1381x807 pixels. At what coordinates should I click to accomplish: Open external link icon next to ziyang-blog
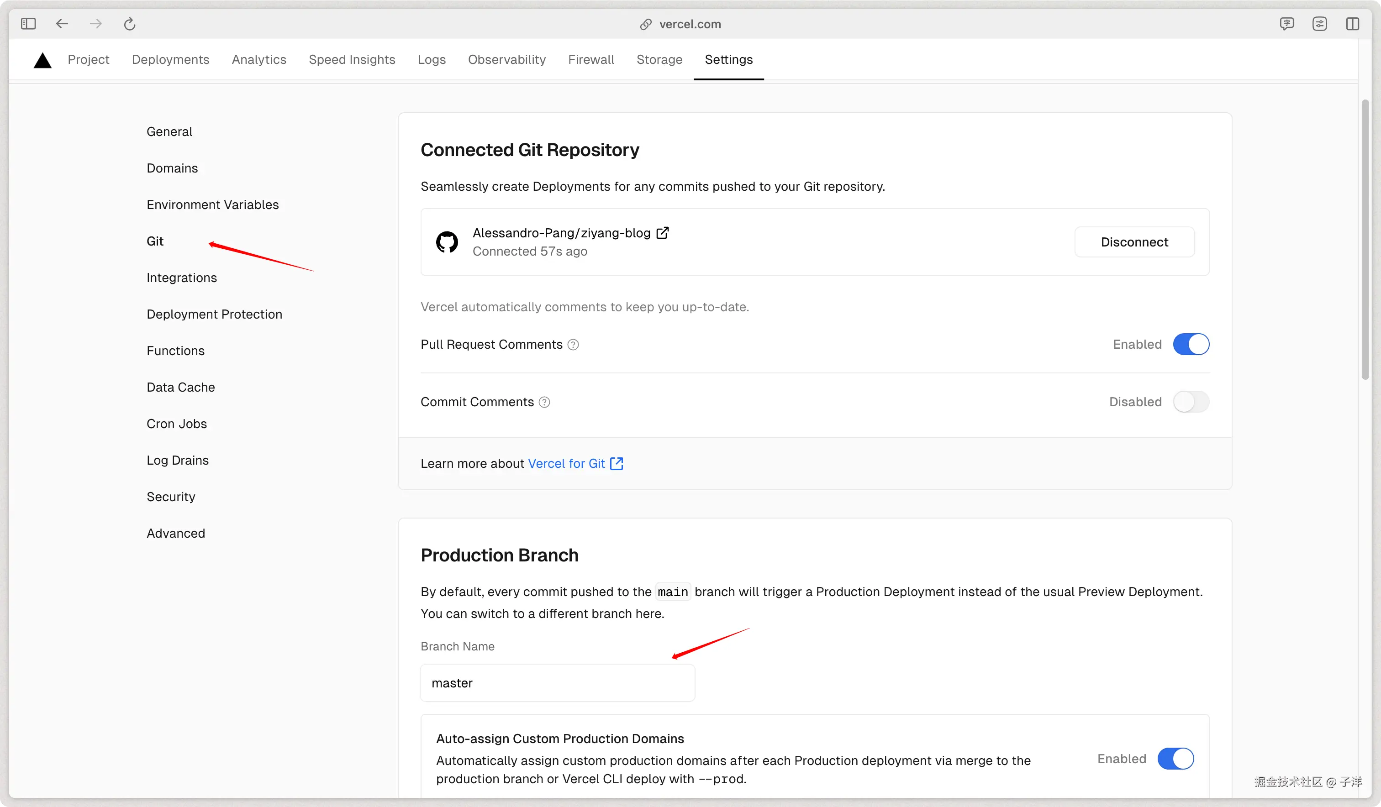coord(663,233)
